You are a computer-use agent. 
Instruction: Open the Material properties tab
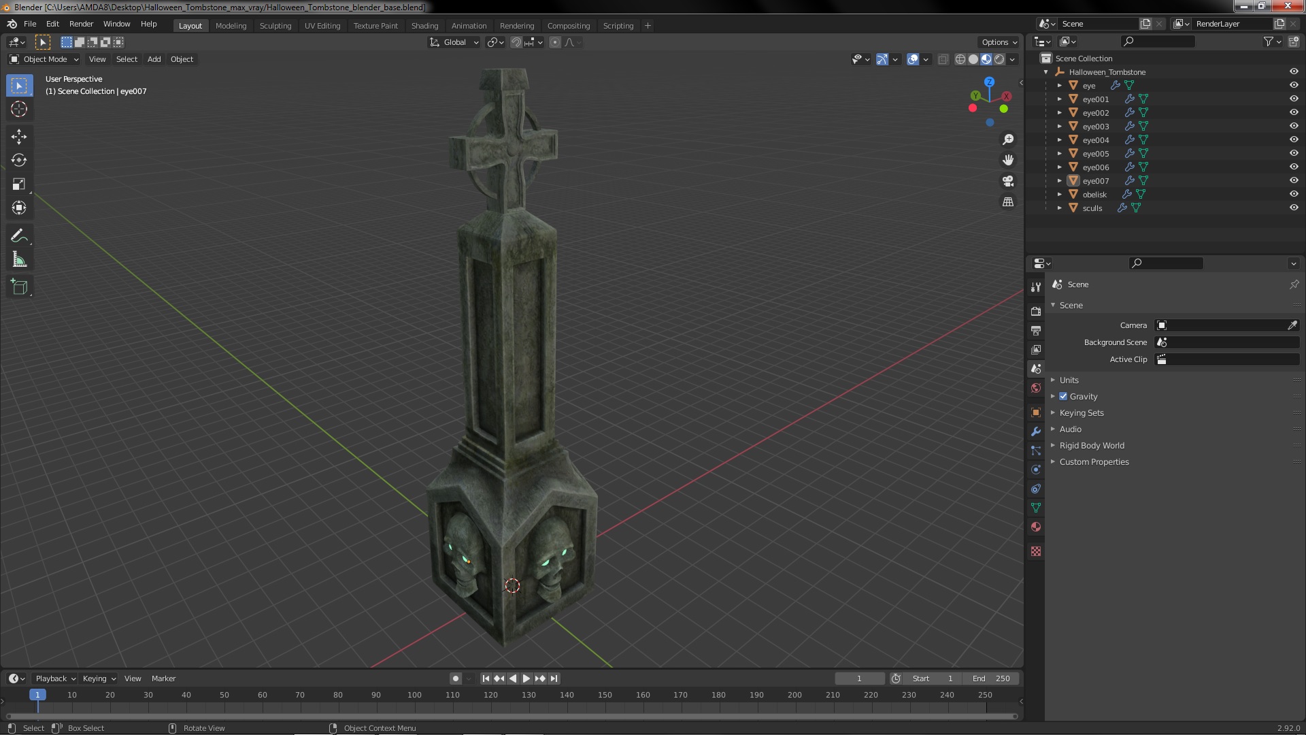pyautogui.click(x=1036, y=527)
